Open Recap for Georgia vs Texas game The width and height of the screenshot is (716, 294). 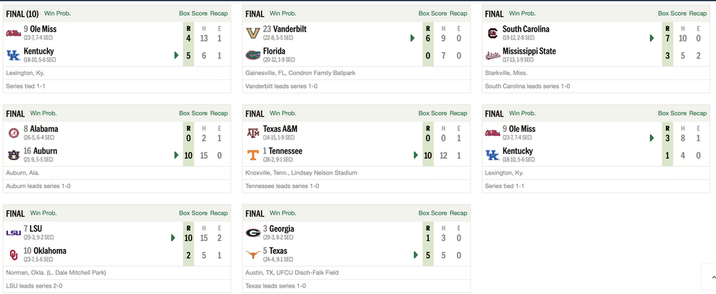[458, 213]
